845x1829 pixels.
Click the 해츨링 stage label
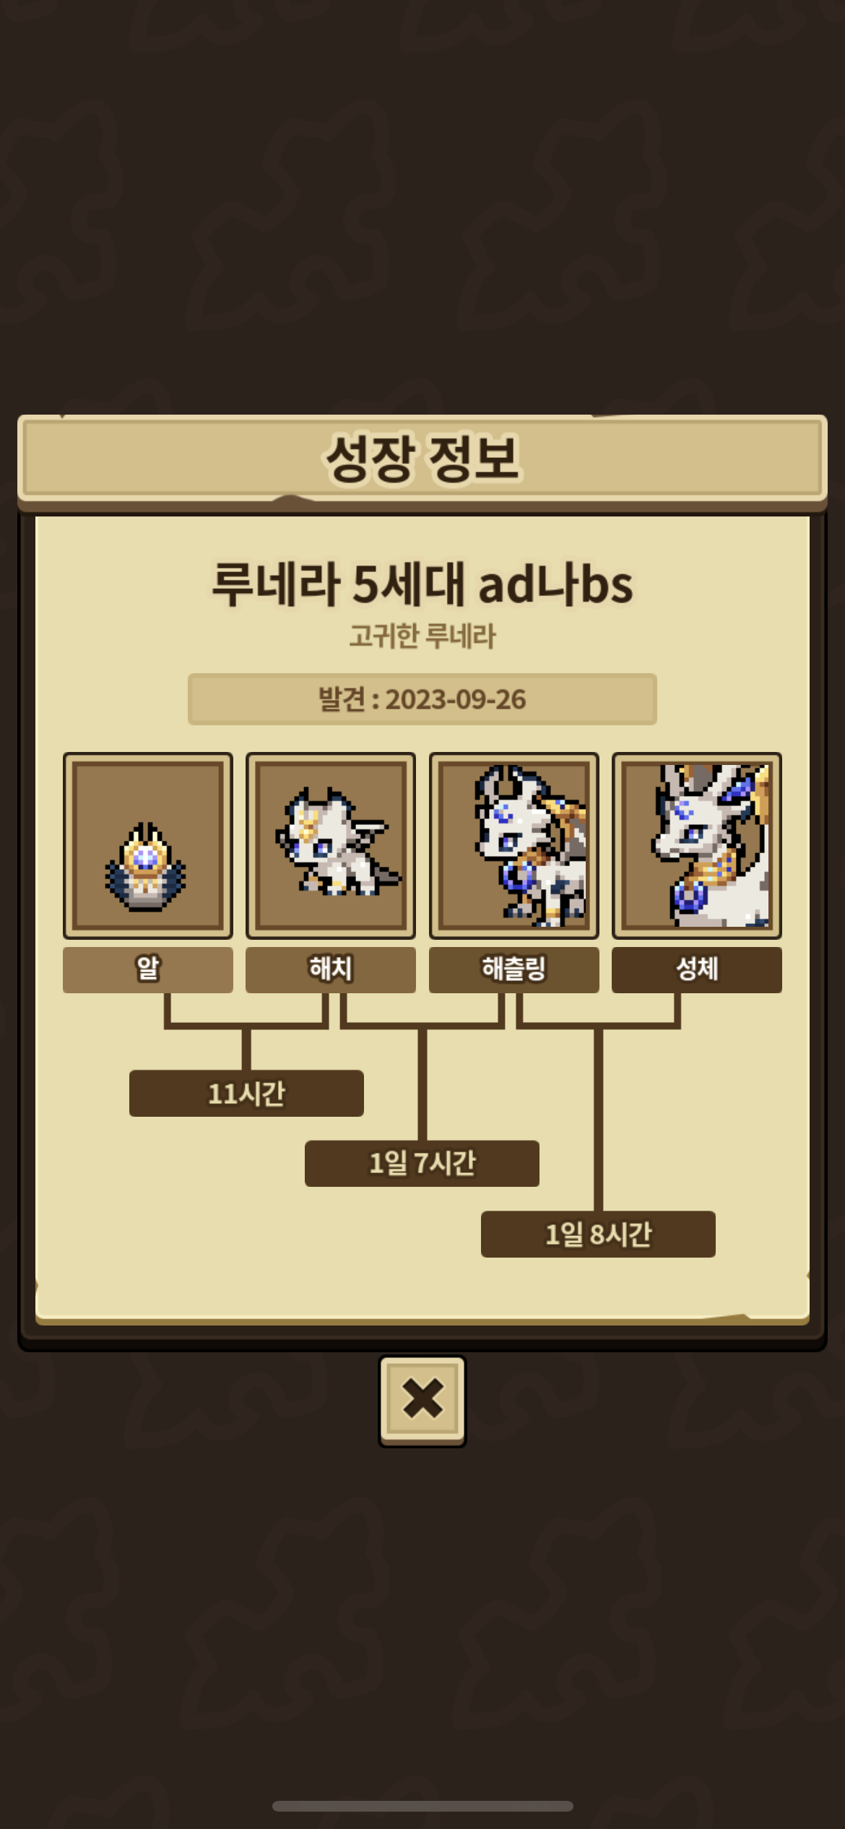pyautogui.click(x=513, y=969)
